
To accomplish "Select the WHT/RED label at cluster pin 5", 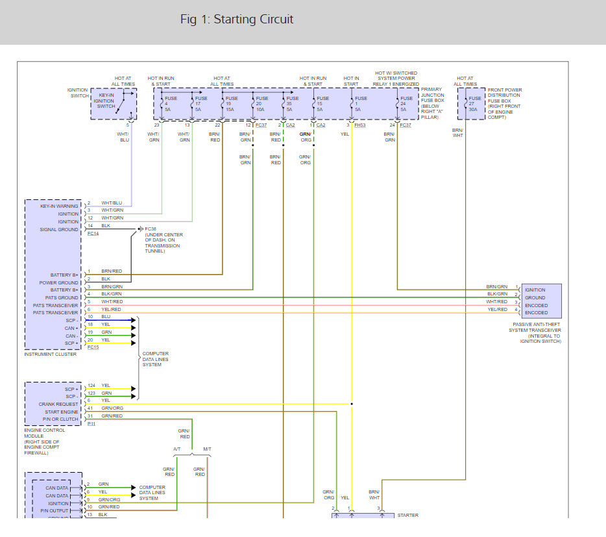I will [112, 301].
